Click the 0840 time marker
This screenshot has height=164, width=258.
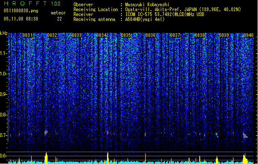(249, 35)
